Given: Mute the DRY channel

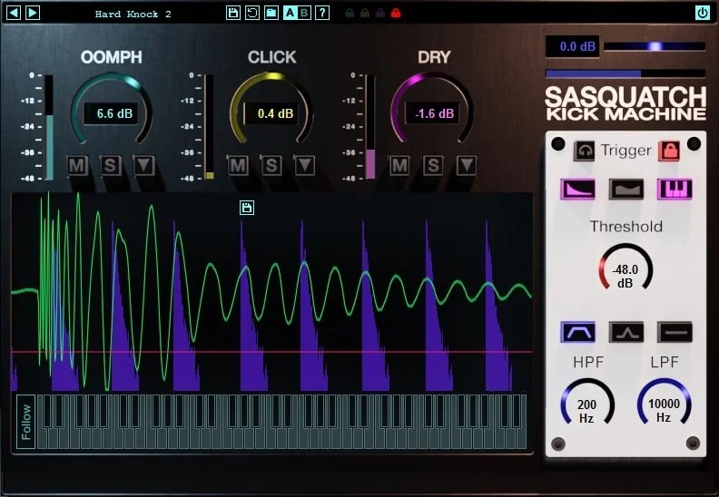Looking at the screenshot, I should pos(399,165).
